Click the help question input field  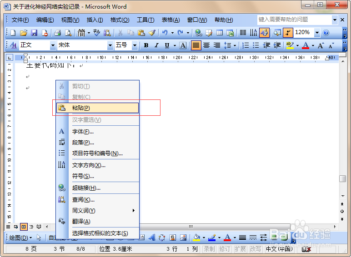pyautogui.click(x=295, y=20)
